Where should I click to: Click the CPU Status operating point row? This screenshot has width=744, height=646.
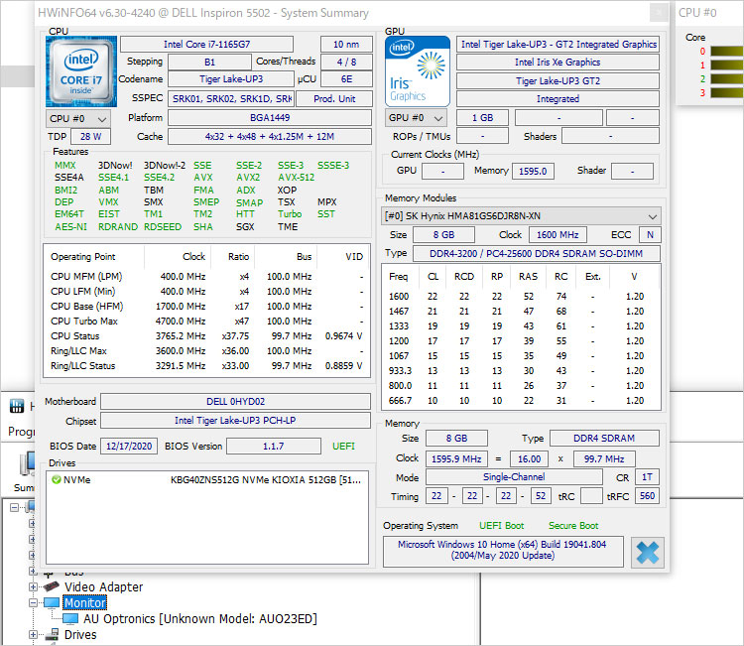click(x=207, y=336)
